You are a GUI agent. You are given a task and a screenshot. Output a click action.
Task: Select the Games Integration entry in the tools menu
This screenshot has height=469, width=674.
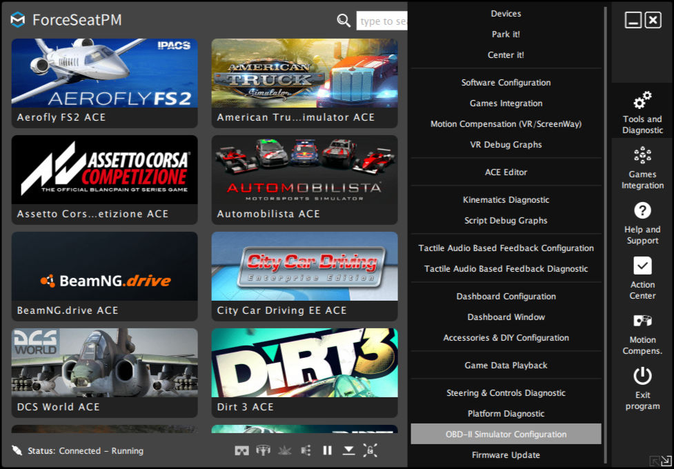click(x=506, y=103)
